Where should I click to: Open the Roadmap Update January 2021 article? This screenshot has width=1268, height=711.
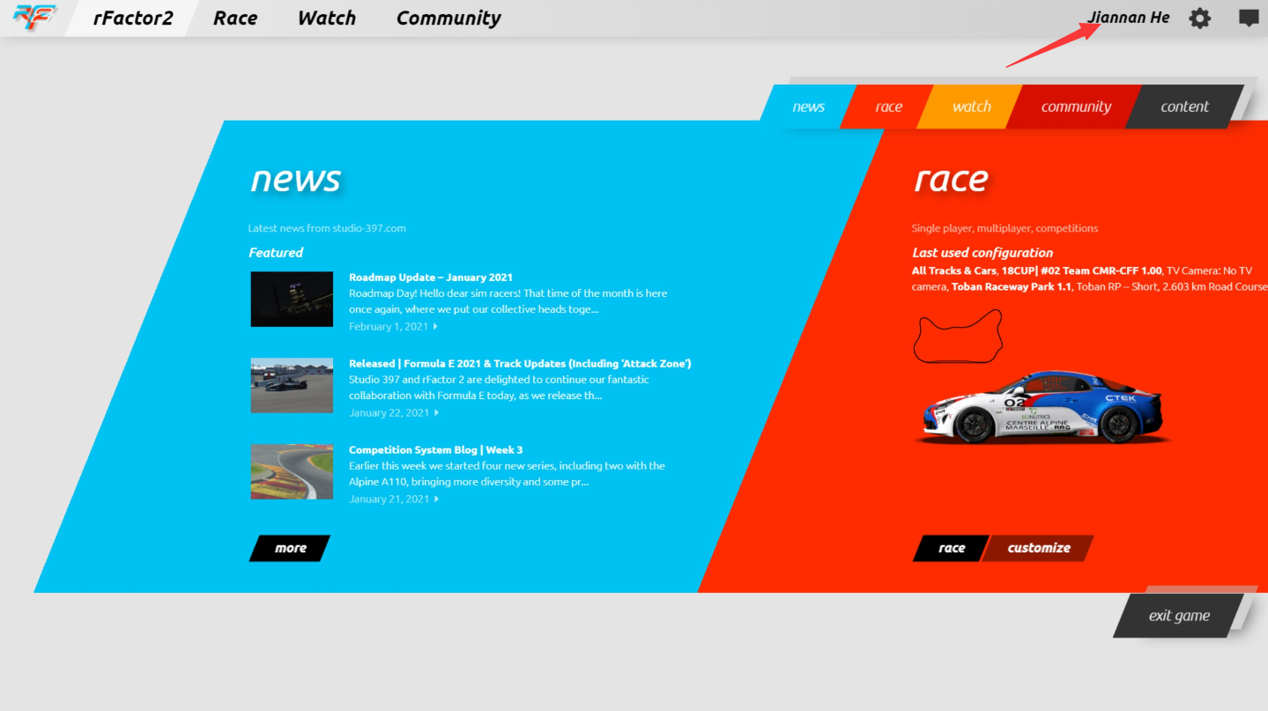click(x=431, y=277)
